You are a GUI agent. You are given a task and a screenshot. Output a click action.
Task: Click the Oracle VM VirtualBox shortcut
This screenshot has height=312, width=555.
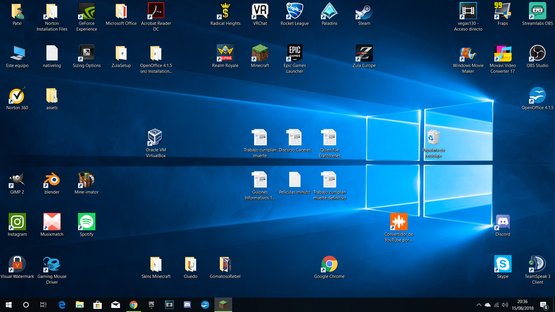pyautogui.click(x=156, y=137)
